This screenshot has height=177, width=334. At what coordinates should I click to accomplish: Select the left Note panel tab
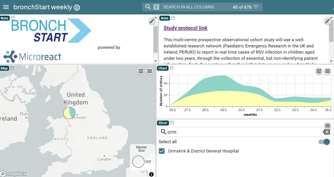point(5,18)
